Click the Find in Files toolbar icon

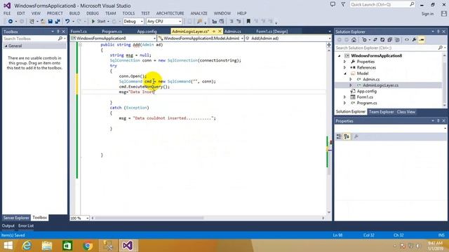199,22
